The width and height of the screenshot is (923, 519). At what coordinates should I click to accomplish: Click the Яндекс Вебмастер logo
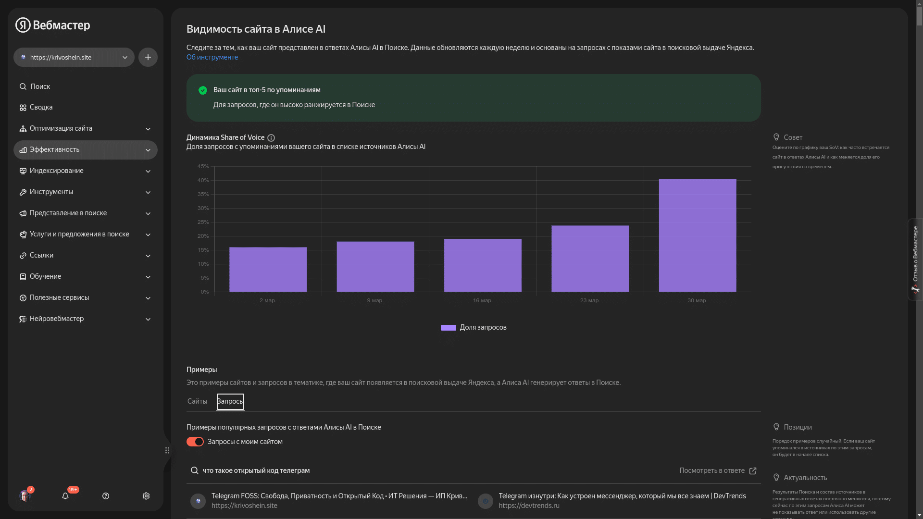(53, 25)
